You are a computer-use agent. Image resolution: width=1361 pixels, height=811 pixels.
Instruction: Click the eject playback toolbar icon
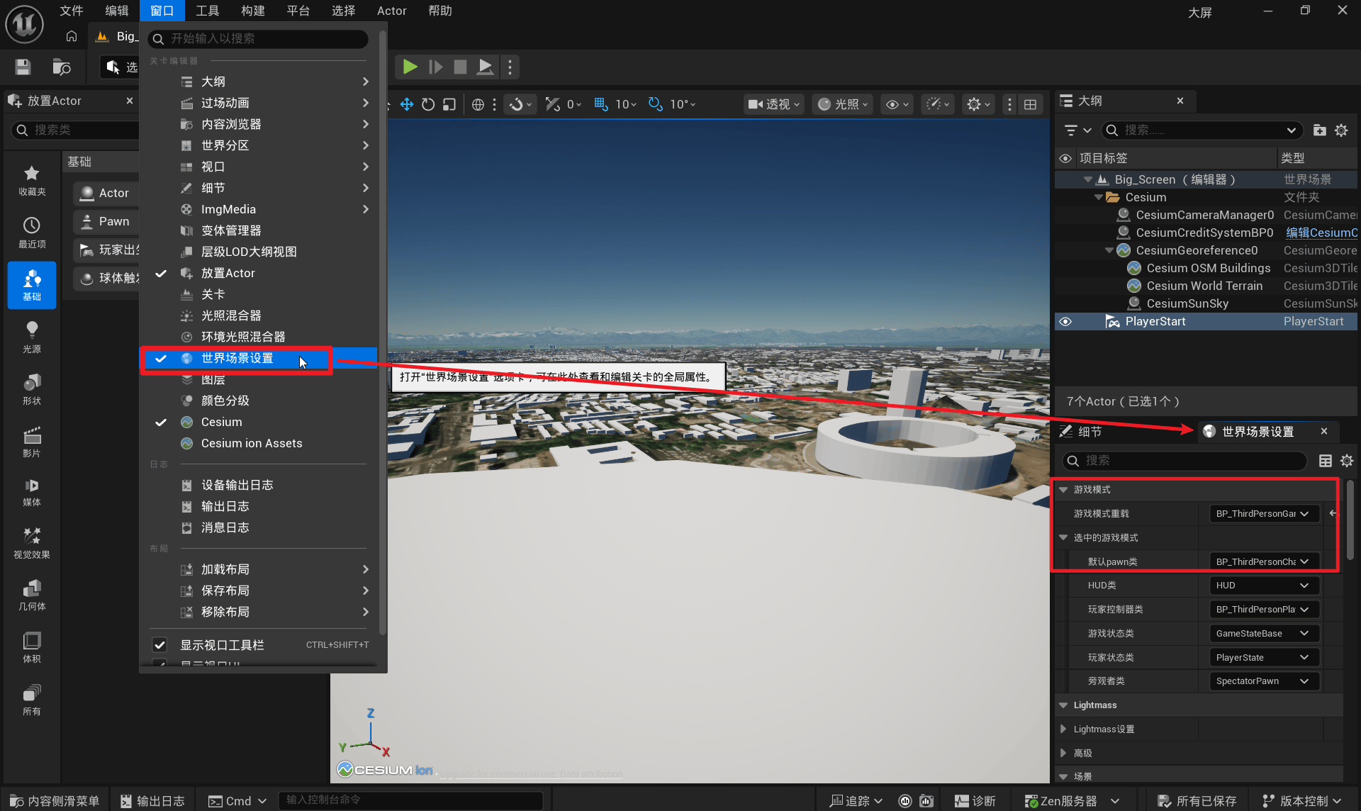click(x=485, y=67)
